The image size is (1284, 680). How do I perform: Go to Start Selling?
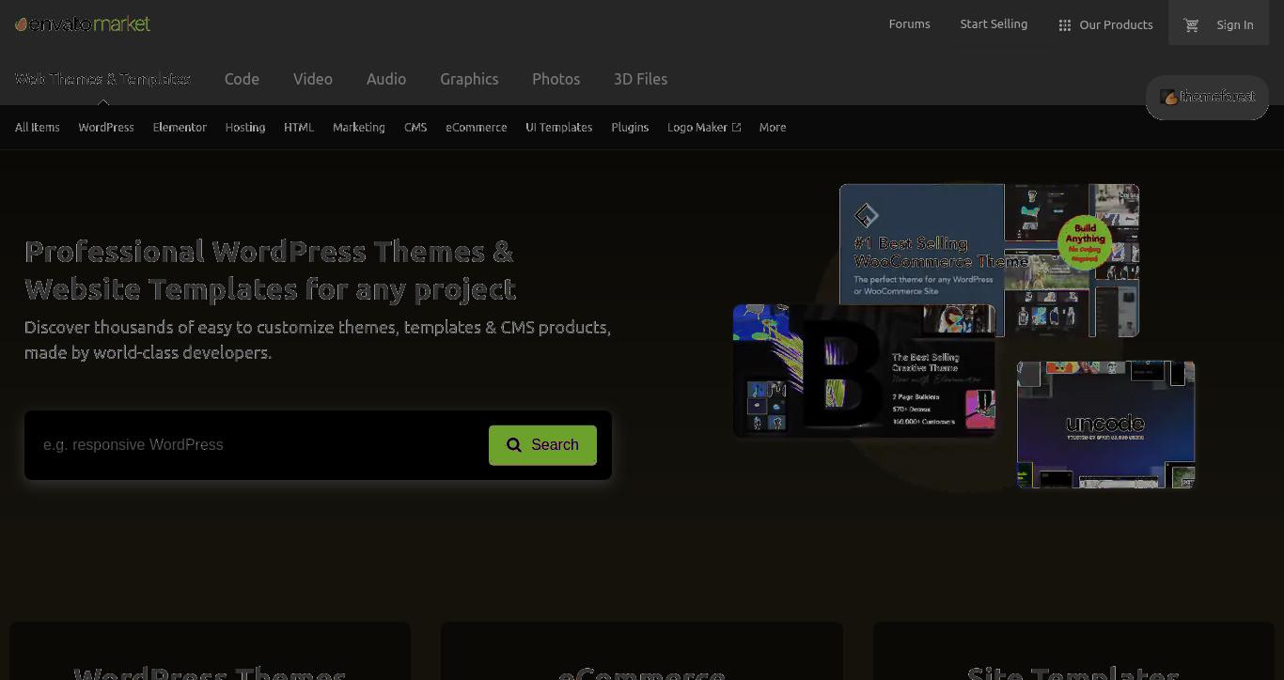coord(994,24)
